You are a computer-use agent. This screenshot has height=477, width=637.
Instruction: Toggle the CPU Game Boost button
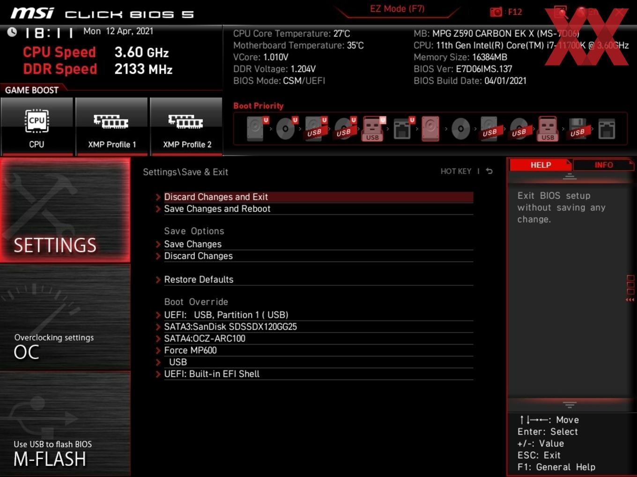[x=37, y=126]
